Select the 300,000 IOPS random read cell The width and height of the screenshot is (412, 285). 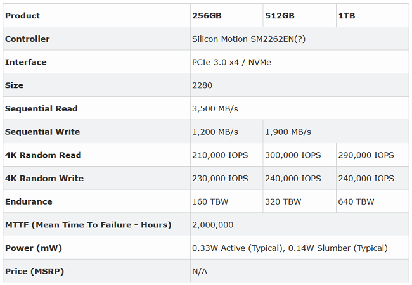pos(293,155)
